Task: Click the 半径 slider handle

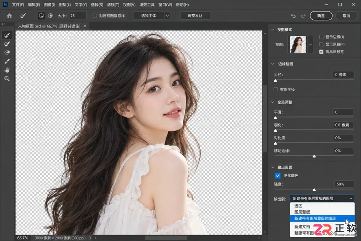Action: click(275, 81)
